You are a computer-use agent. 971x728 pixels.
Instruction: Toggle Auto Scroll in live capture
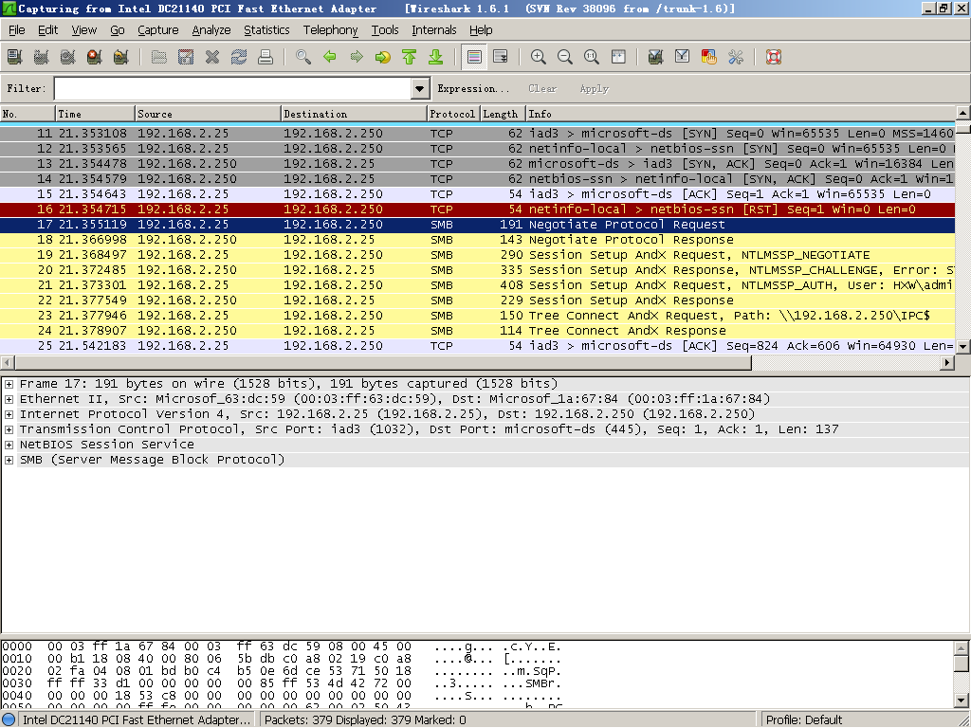(501, 57)
